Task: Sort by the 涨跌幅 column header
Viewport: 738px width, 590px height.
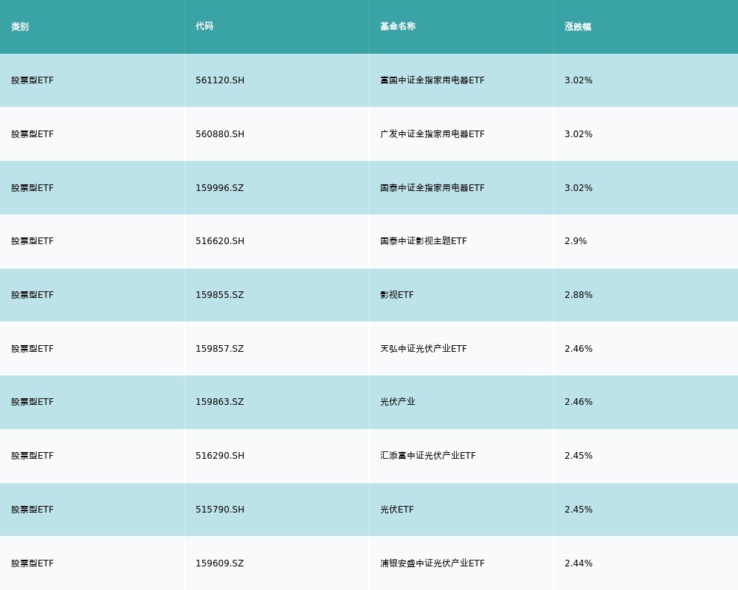Action: click(x=578, y=27)
